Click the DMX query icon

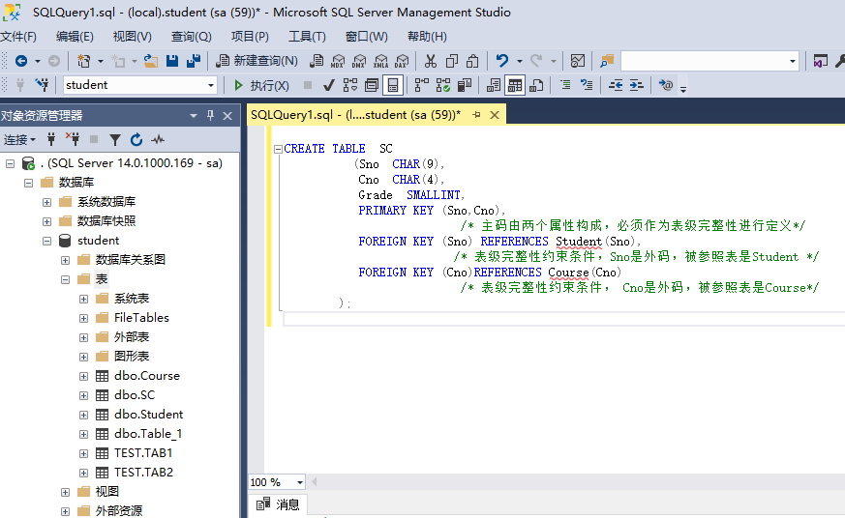point(359,61)
